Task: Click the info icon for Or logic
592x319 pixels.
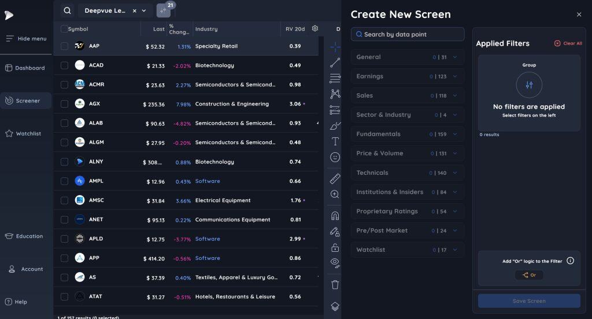Action: tap(570, 261)
